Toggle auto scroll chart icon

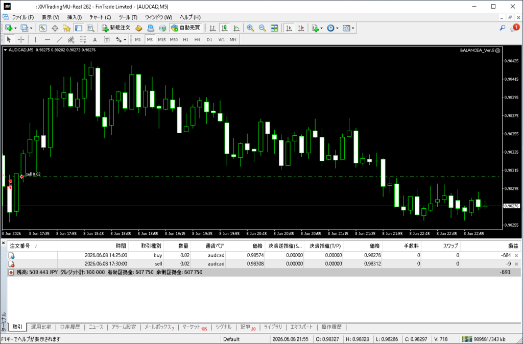coord(289,29)
